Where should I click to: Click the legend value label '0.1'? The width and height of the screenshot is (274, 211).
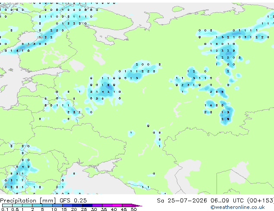pyautogui.click(x=5, y=209)
